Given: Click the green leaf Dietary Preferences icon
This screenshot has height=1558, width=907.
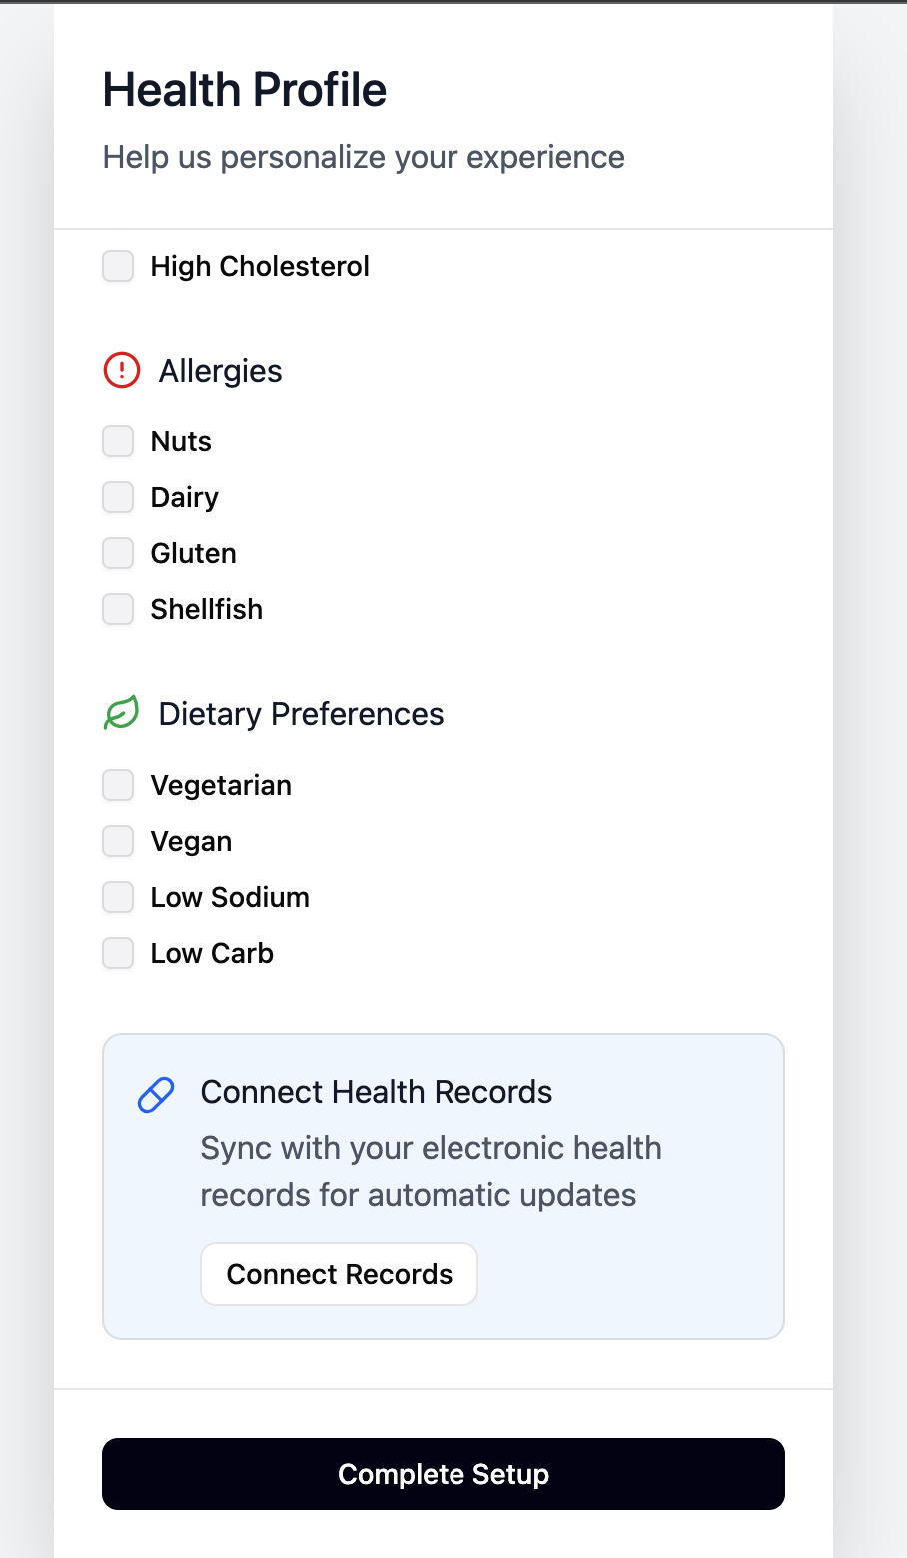Looking at the screenshot, I should [x=122, y=714].
